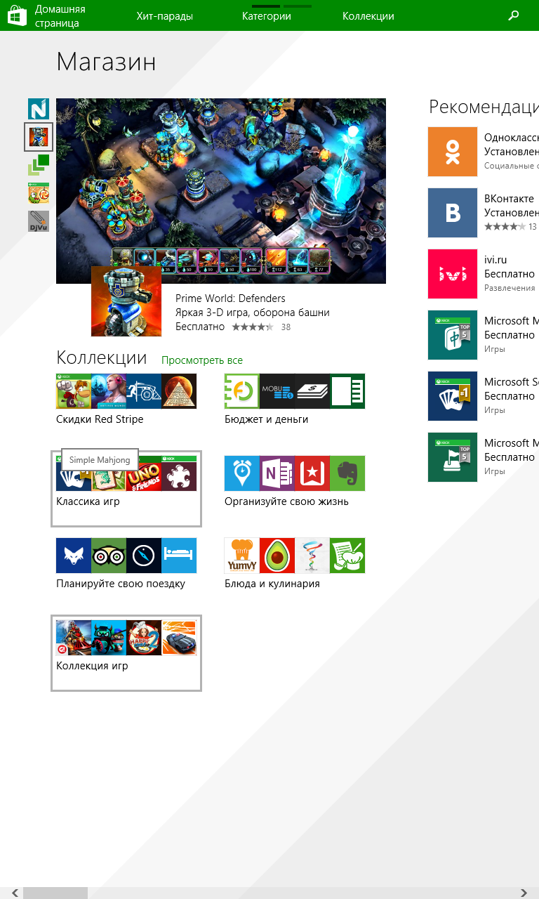Go to Домашняя страница
539x899 pixels.
[60, 16]
